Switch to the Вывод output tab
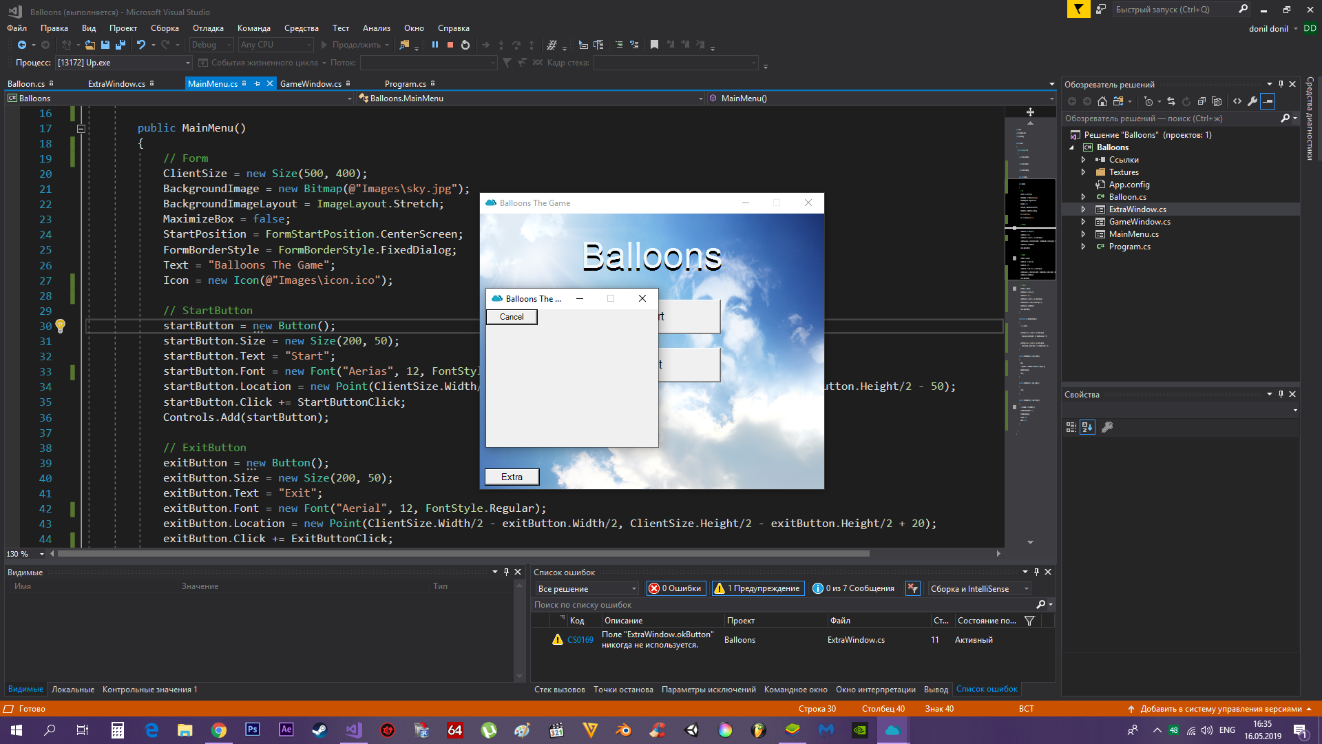Image resolution: width=1322 pixels, height=744 pixels. [x=936, y=690]
